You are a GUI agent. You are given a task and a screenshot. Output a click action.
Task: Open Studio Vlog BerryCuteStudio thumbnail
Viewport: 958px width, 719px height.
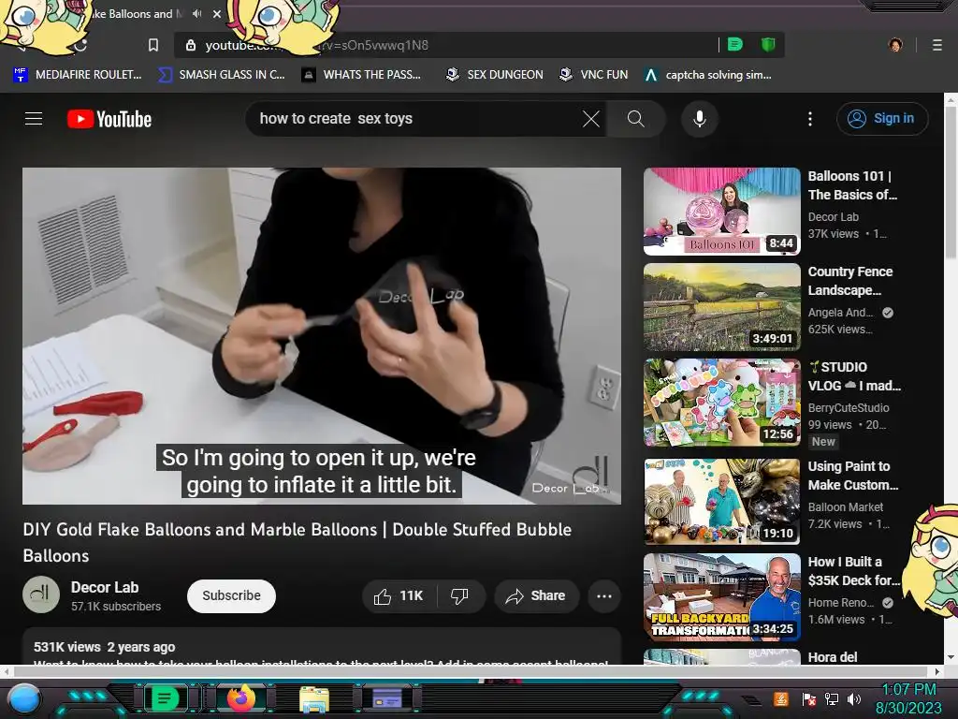(721, 403)
